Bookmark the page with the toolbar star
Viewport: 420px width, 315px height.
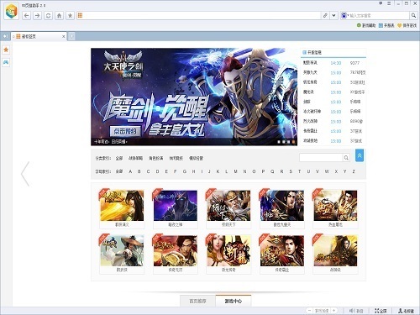point(70,15)
